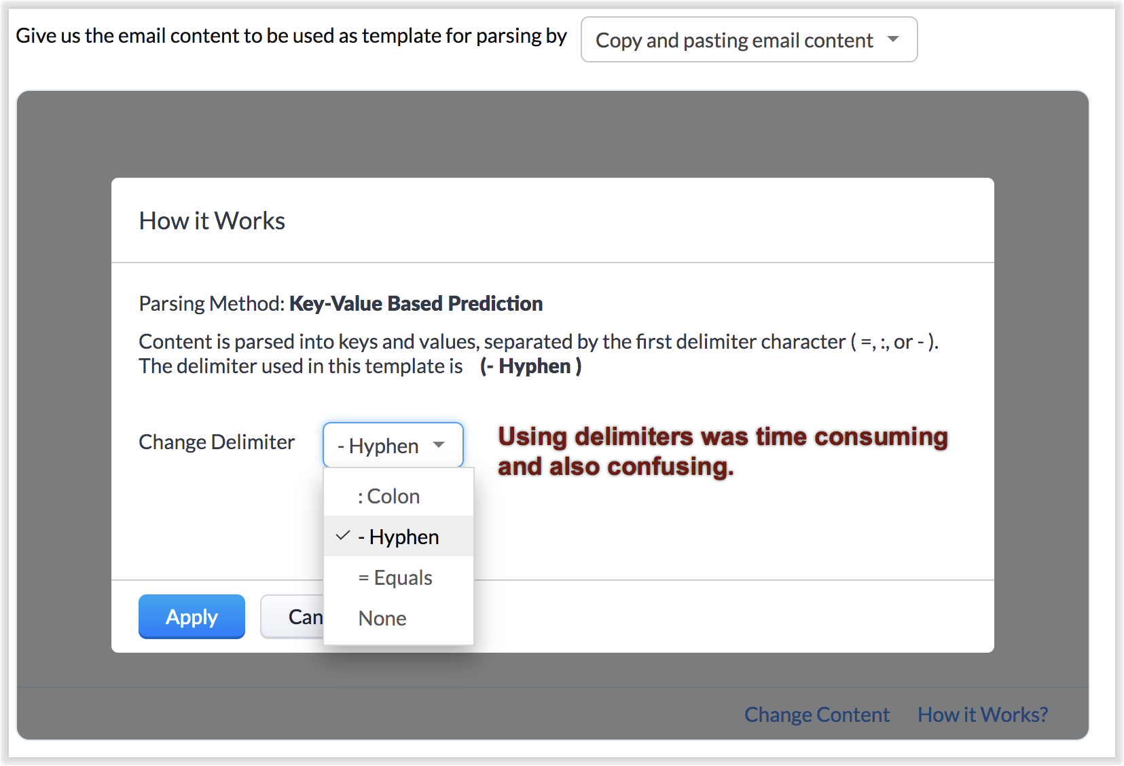Click the "How it Works?" link
The height and width of the screenshot is (766, 1124).
982,714
